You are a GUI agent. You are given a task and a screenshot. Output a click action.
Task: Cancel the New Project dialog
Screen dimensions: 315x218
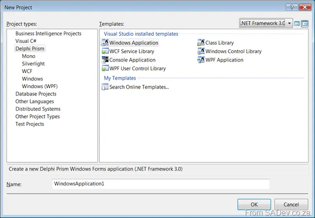(291, 205)
